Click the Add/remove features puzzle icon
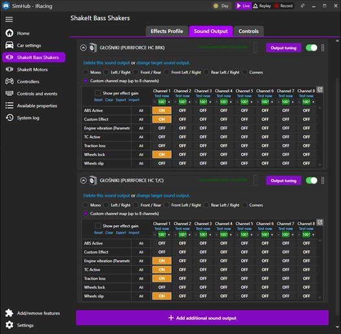Viewport: 341px width, 334px height. tap(9, 313)
